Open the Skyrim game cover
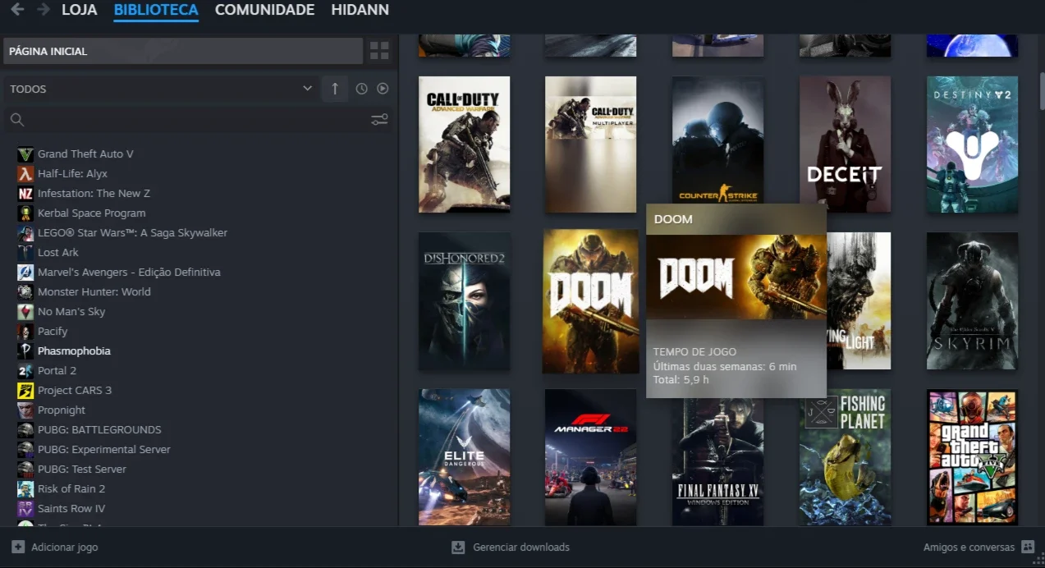 point(972,300)
